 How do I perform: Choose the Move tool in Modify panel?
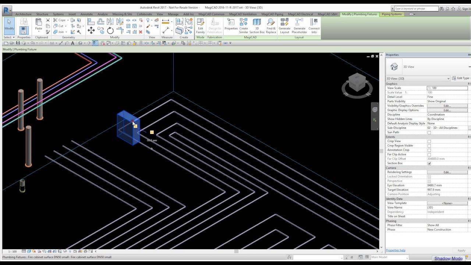point(91,31)
